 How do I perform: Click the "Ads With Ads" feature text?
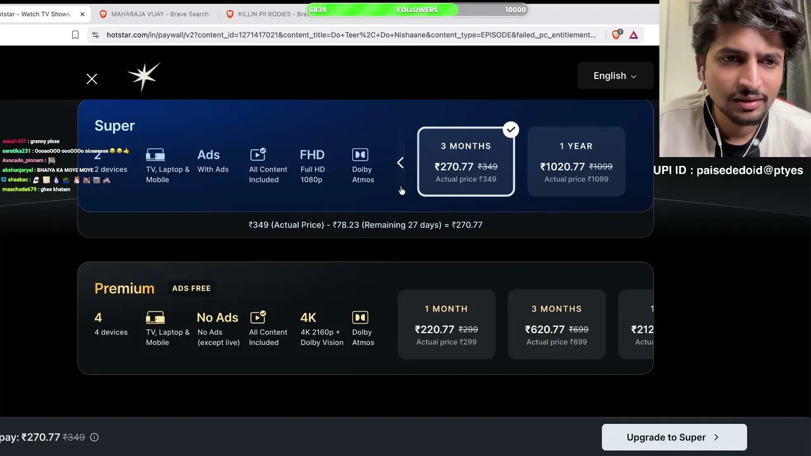click(213, 161)
